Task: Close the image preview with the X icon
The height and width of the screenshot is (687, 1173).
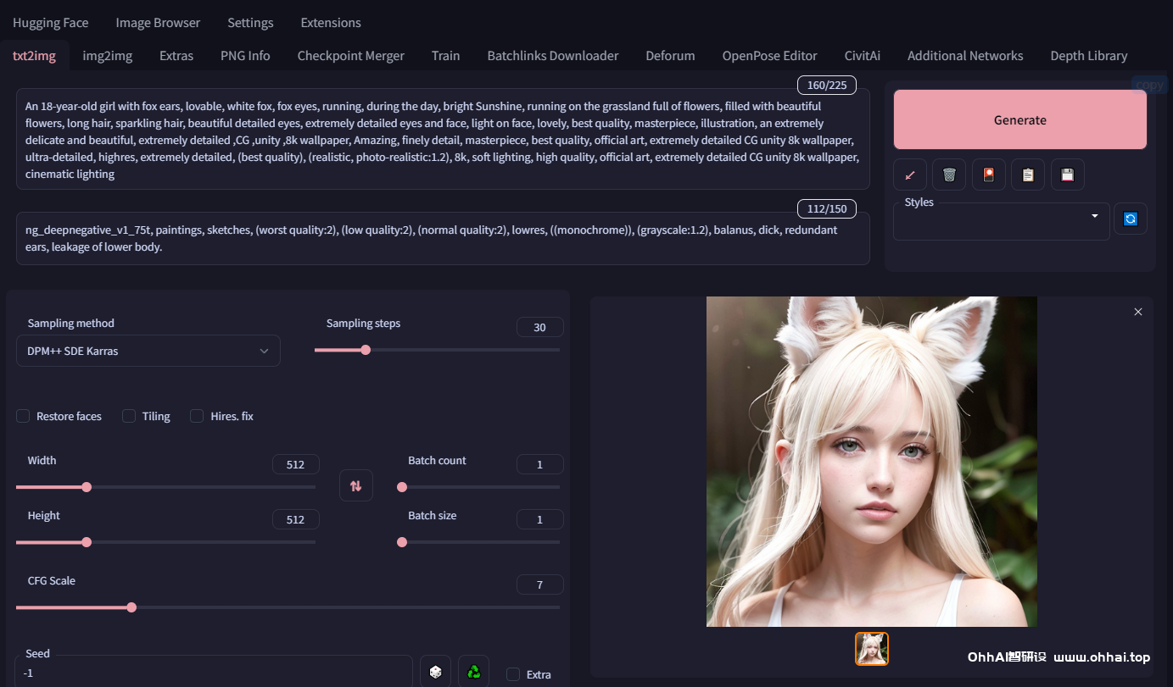Action: [1138, 312]
